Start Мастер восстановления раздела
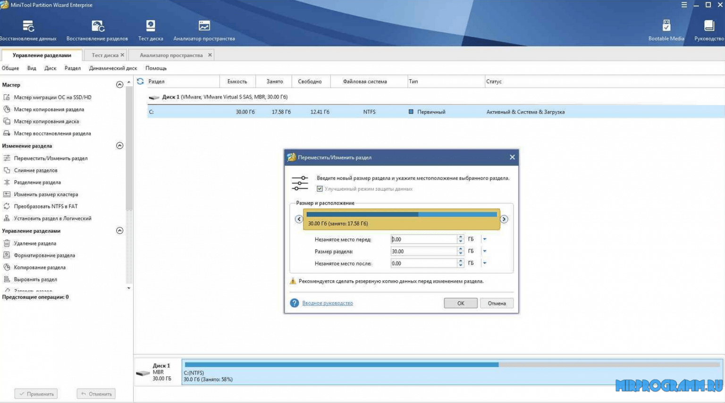This screenshot has height=403, width=725. coord(52,134)
